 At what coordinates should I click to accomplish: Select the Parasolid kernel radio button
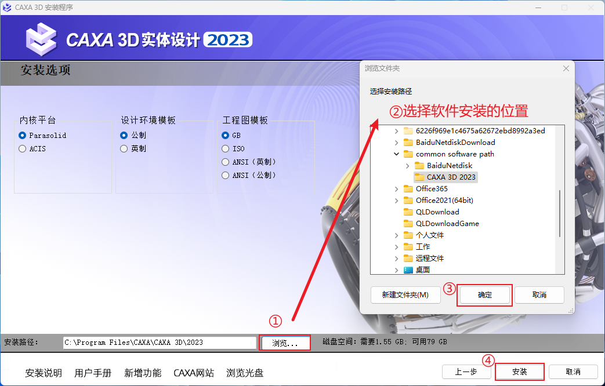click(23, 136)
